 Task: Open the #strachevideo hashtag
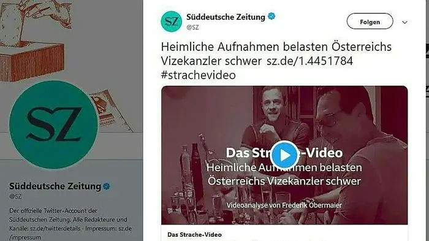(199, 75)
